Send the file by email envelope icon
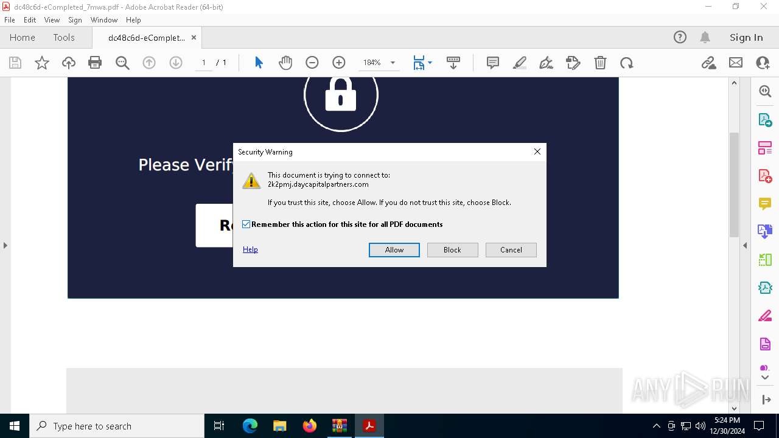This screenshot has height=438, width=779. 736,63
